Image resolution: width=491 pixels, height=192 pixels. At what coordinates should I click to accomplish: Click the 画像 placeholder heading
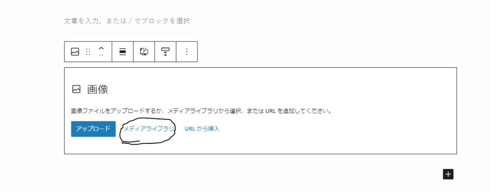98,89
